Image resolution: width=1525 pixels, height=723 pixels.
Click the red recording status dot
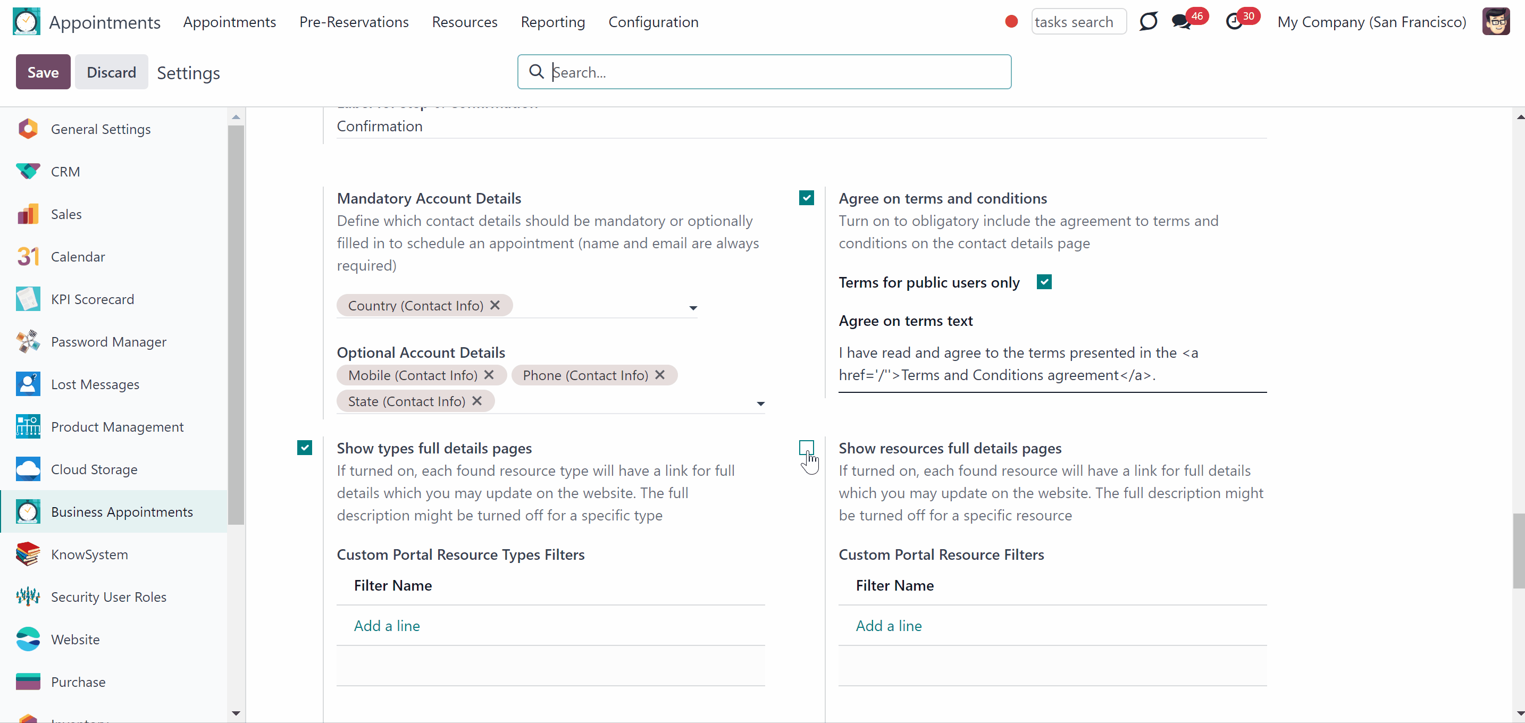tap(1011, 22)
